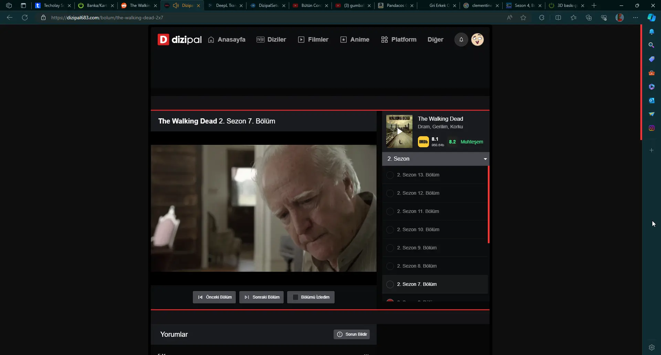Click the video player frame

(263, 208)
